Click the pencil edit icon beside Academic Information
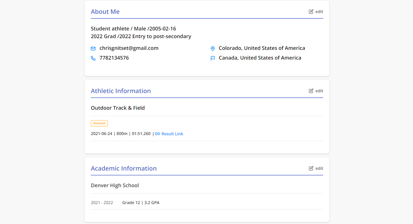Viewport: 413px width, 224px height. pos(311,168)
